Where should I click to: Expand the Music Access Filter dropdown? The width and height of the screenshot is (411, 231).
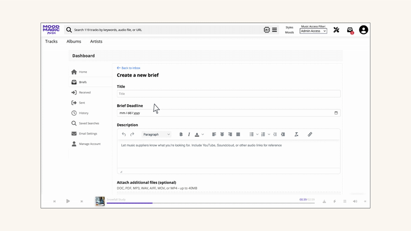click(313, 31)
